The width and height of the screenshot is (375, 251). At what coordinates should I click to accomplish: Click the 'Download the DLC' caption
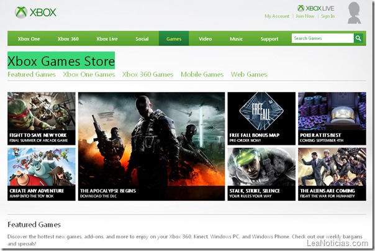(x=98, y=196)
